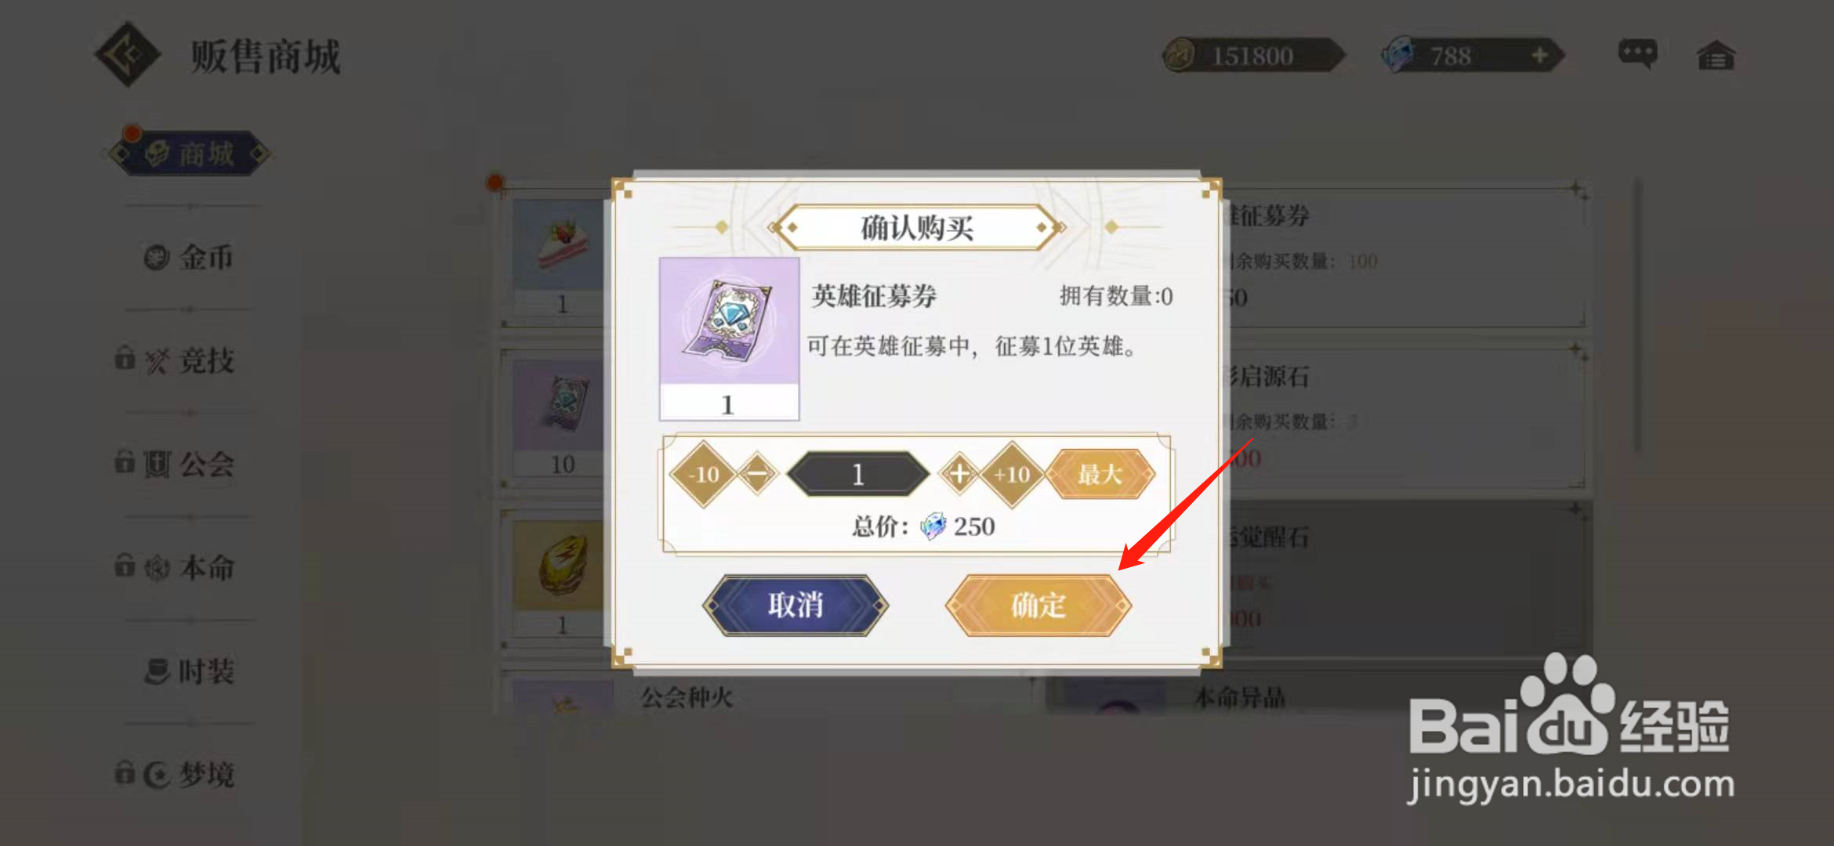Tap the back diamond arrow icon
This screenshot has height=846, width=1834.
[128, 55]
